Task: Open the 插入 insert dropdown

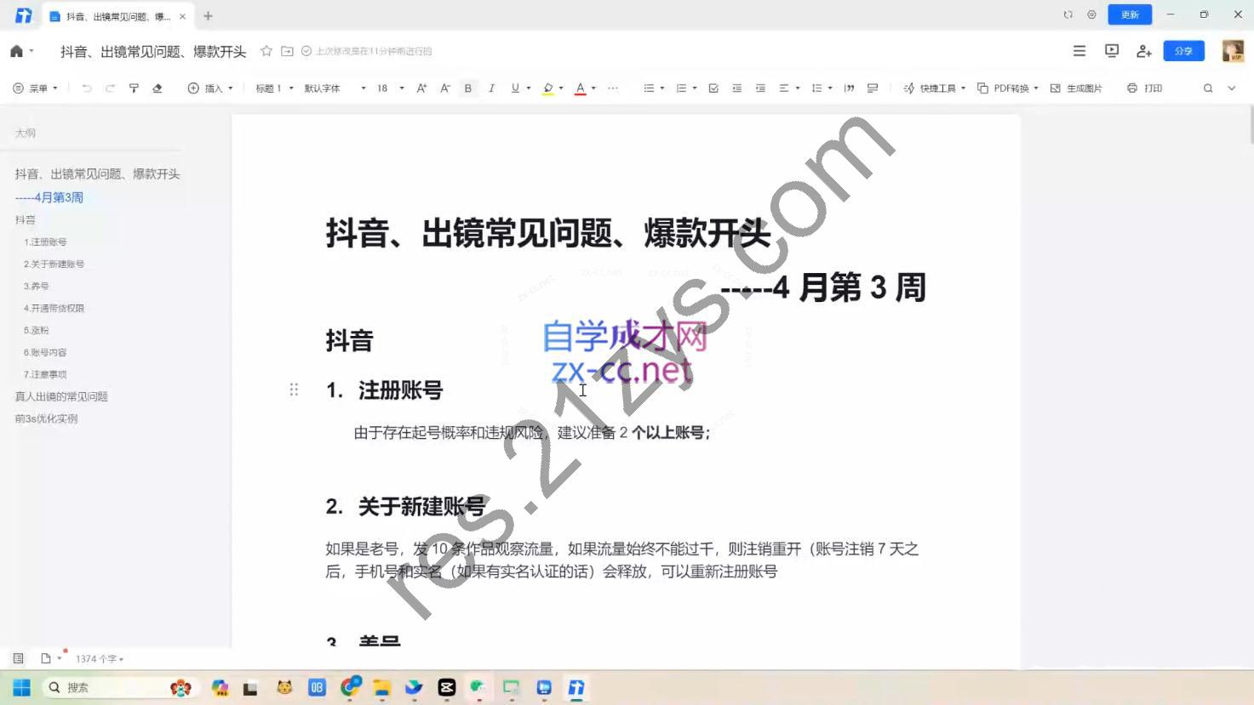Action: (x=210, y=88)
